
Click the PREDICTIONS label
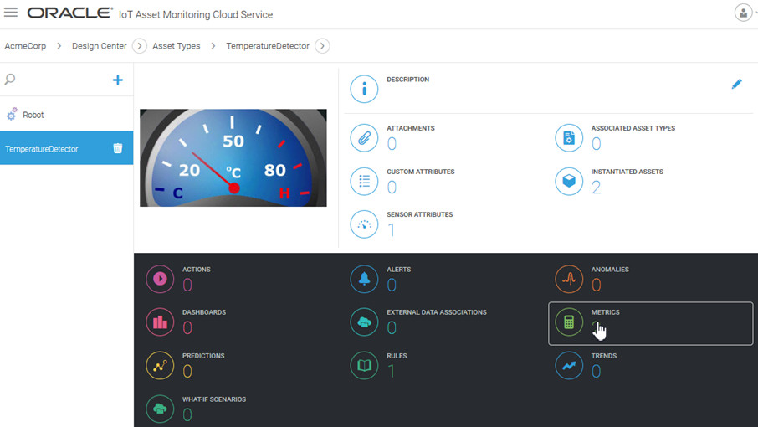(203, 356)
